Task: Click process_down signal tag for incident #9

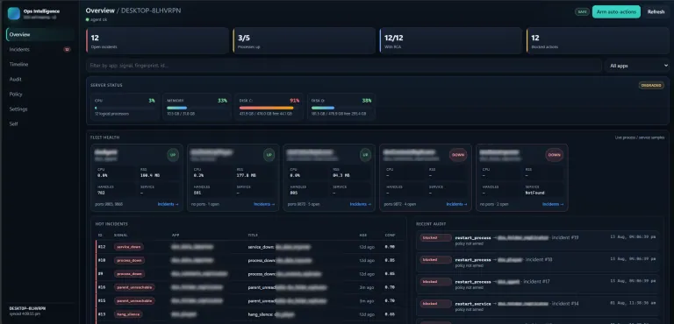Action: [129, 274]
